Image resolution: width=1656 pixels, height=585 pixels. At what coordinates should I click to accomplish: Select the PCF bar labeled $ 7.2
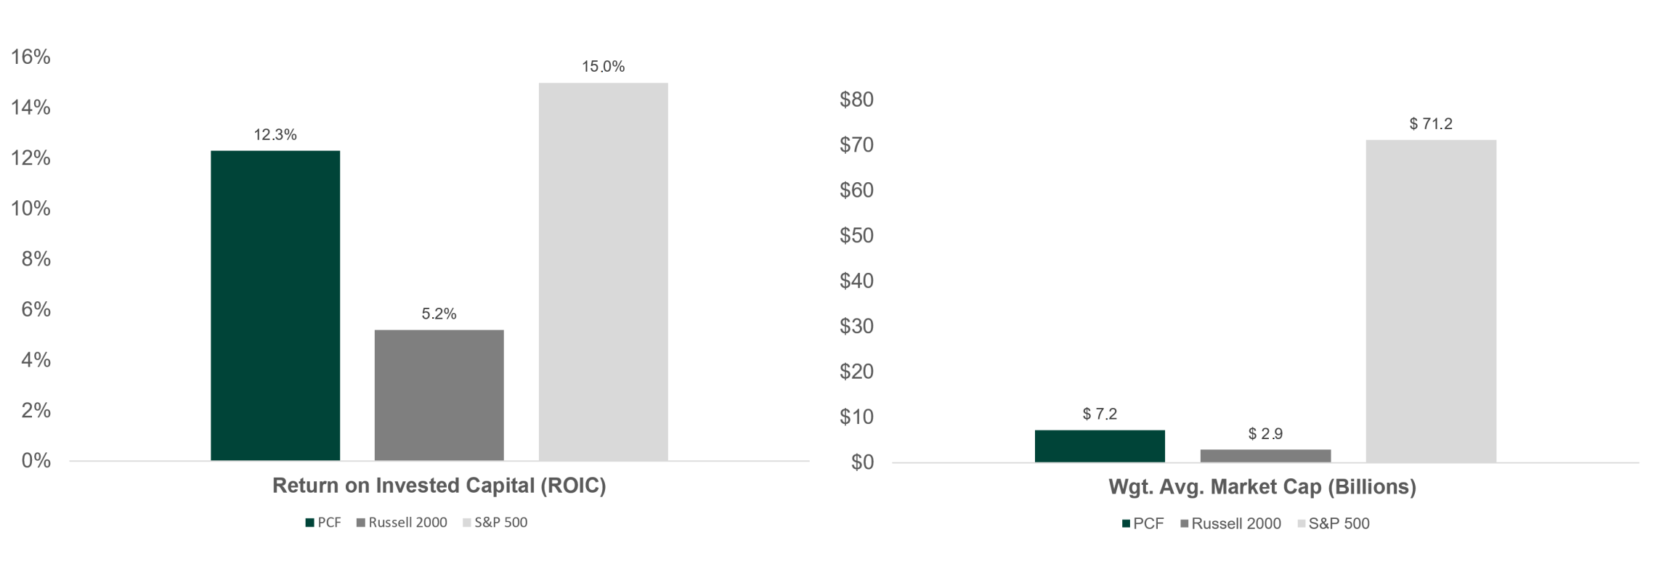coord(1100,446)
